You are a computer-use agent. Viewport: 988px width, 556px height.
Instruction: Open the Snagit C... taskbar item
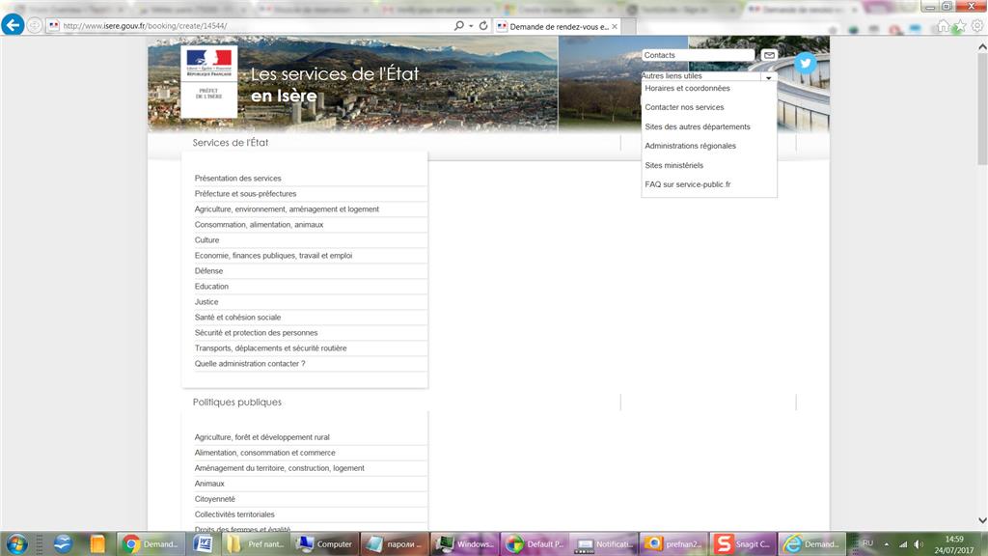tap(742, 544)
